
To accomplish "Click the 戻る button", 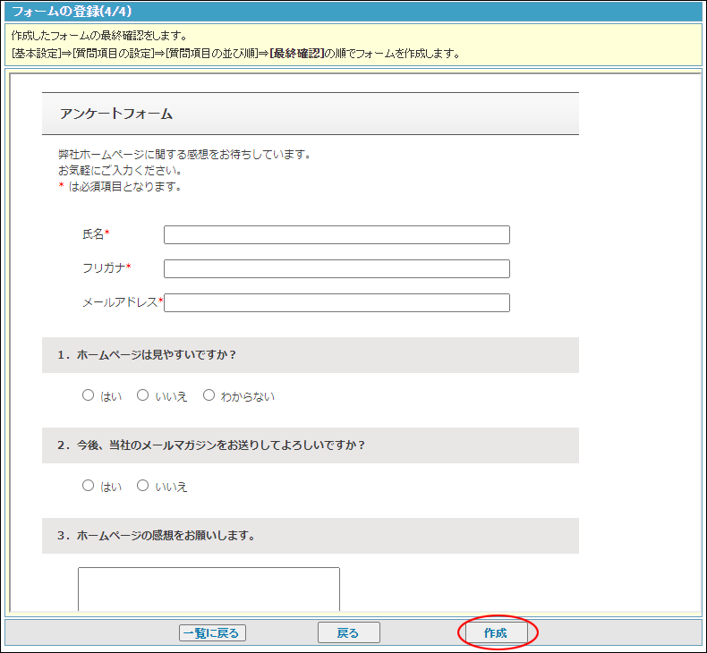I will (348, 632).
